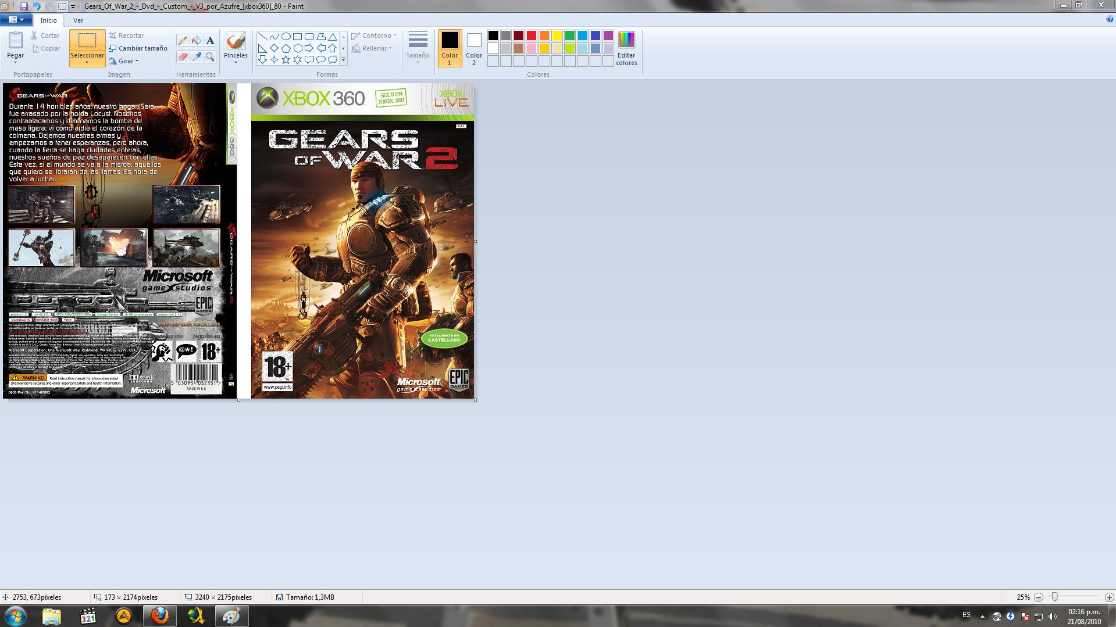Choose the line shape in Formas gallery

click(262, 36)
